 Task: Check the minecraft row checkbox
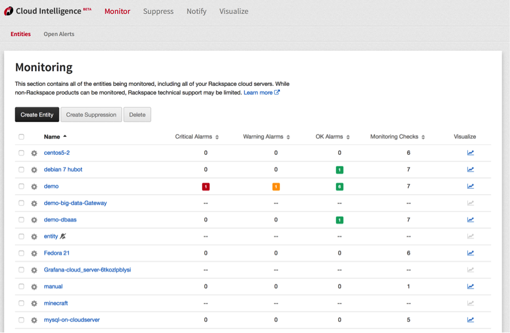22,303
